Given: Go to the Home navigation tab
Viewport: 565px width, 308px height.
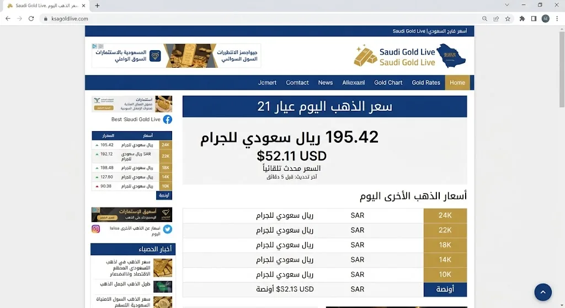Looking at the screenshot, I should click(x=457, y=83).
